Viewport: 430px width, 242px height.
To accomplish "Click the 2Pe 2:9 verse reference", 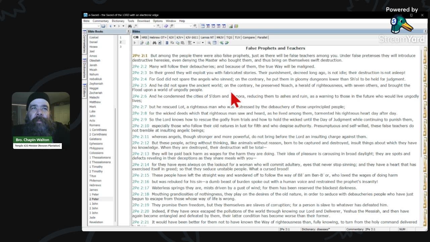I will [139, 120].
